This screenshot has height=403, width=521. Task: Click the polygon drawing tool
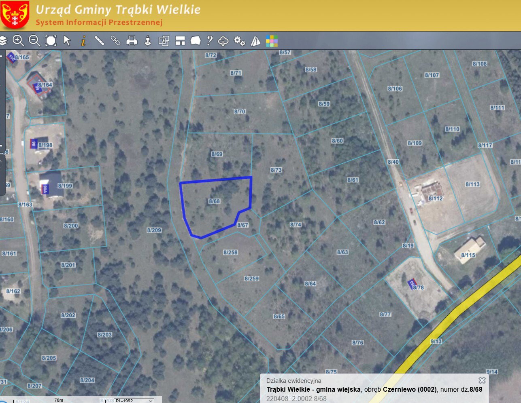pos(196,41)
